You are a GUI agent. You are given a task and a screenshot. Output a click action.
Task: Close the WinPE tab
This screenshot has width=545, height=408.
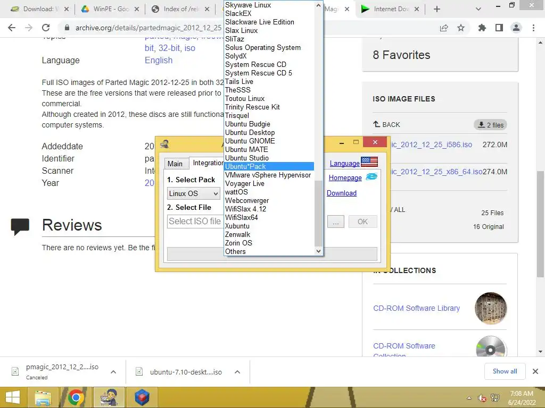(137, 9)
